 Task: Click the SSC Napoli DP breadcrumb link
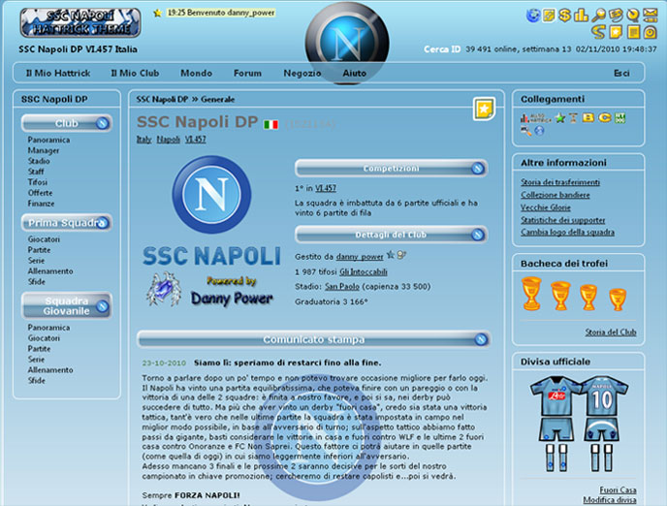pos(162,99)
